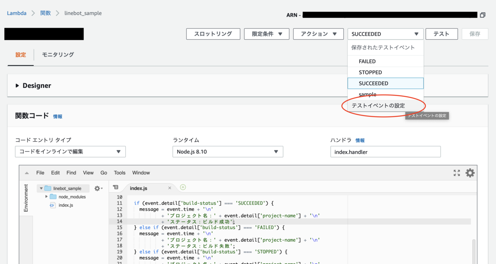Select STOPPED test event
Image resolution: width=496 pixels, height=264 pixels.
pyautogui.click(x=386, y=72)
